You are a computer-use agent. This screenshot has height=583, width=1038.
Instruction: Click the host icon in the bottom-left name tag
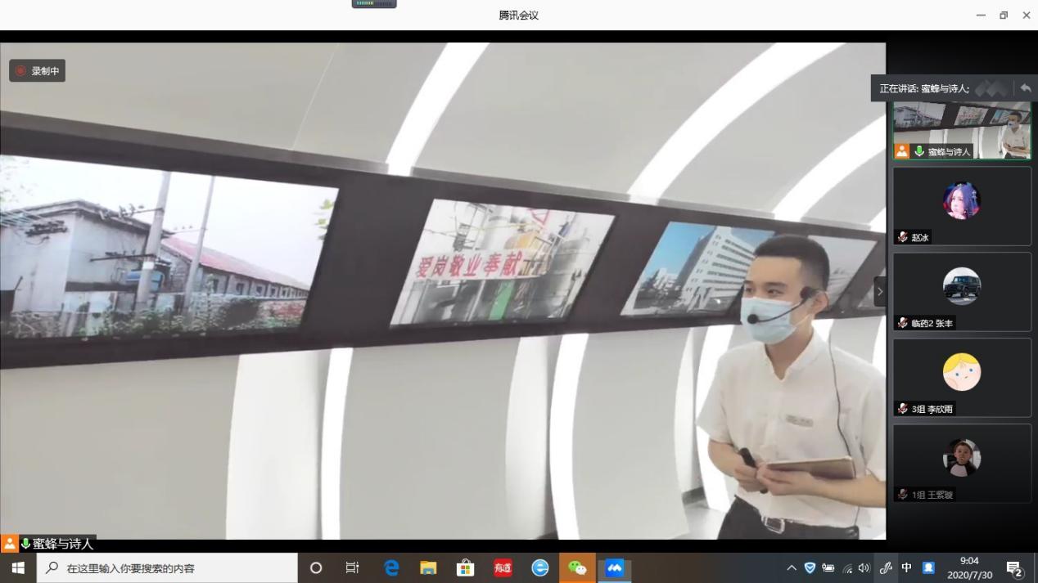coord(10,544)
